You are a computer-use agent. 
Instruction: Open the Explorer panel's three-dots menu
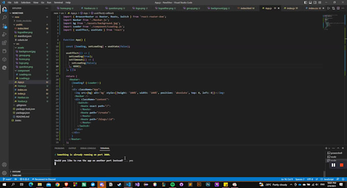pyautogui.click(x=47, y=8)
